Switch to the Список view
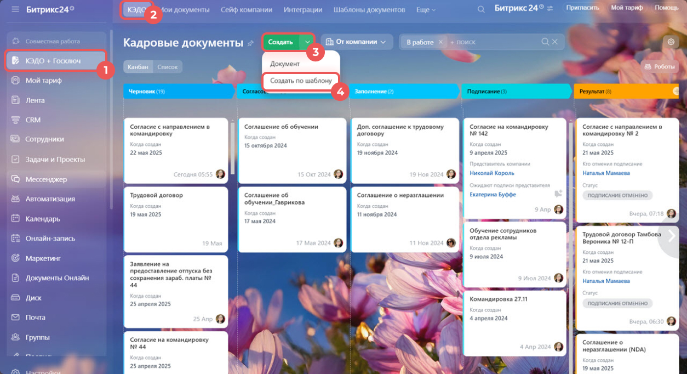 coord(168,67)
